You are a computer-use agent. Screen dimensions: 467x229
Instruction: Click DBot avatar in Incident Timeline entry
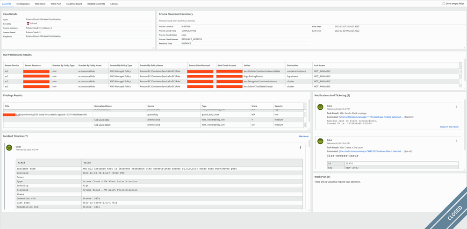click(x=9, y=147)
